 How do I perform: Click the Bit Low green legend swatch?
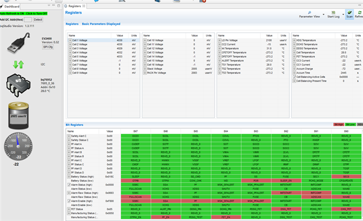pos(351,125)
